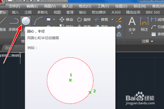Switch to the 注释 ribbon tab
The height and width of the screenshot is (109, 164).
pos(28,13)
